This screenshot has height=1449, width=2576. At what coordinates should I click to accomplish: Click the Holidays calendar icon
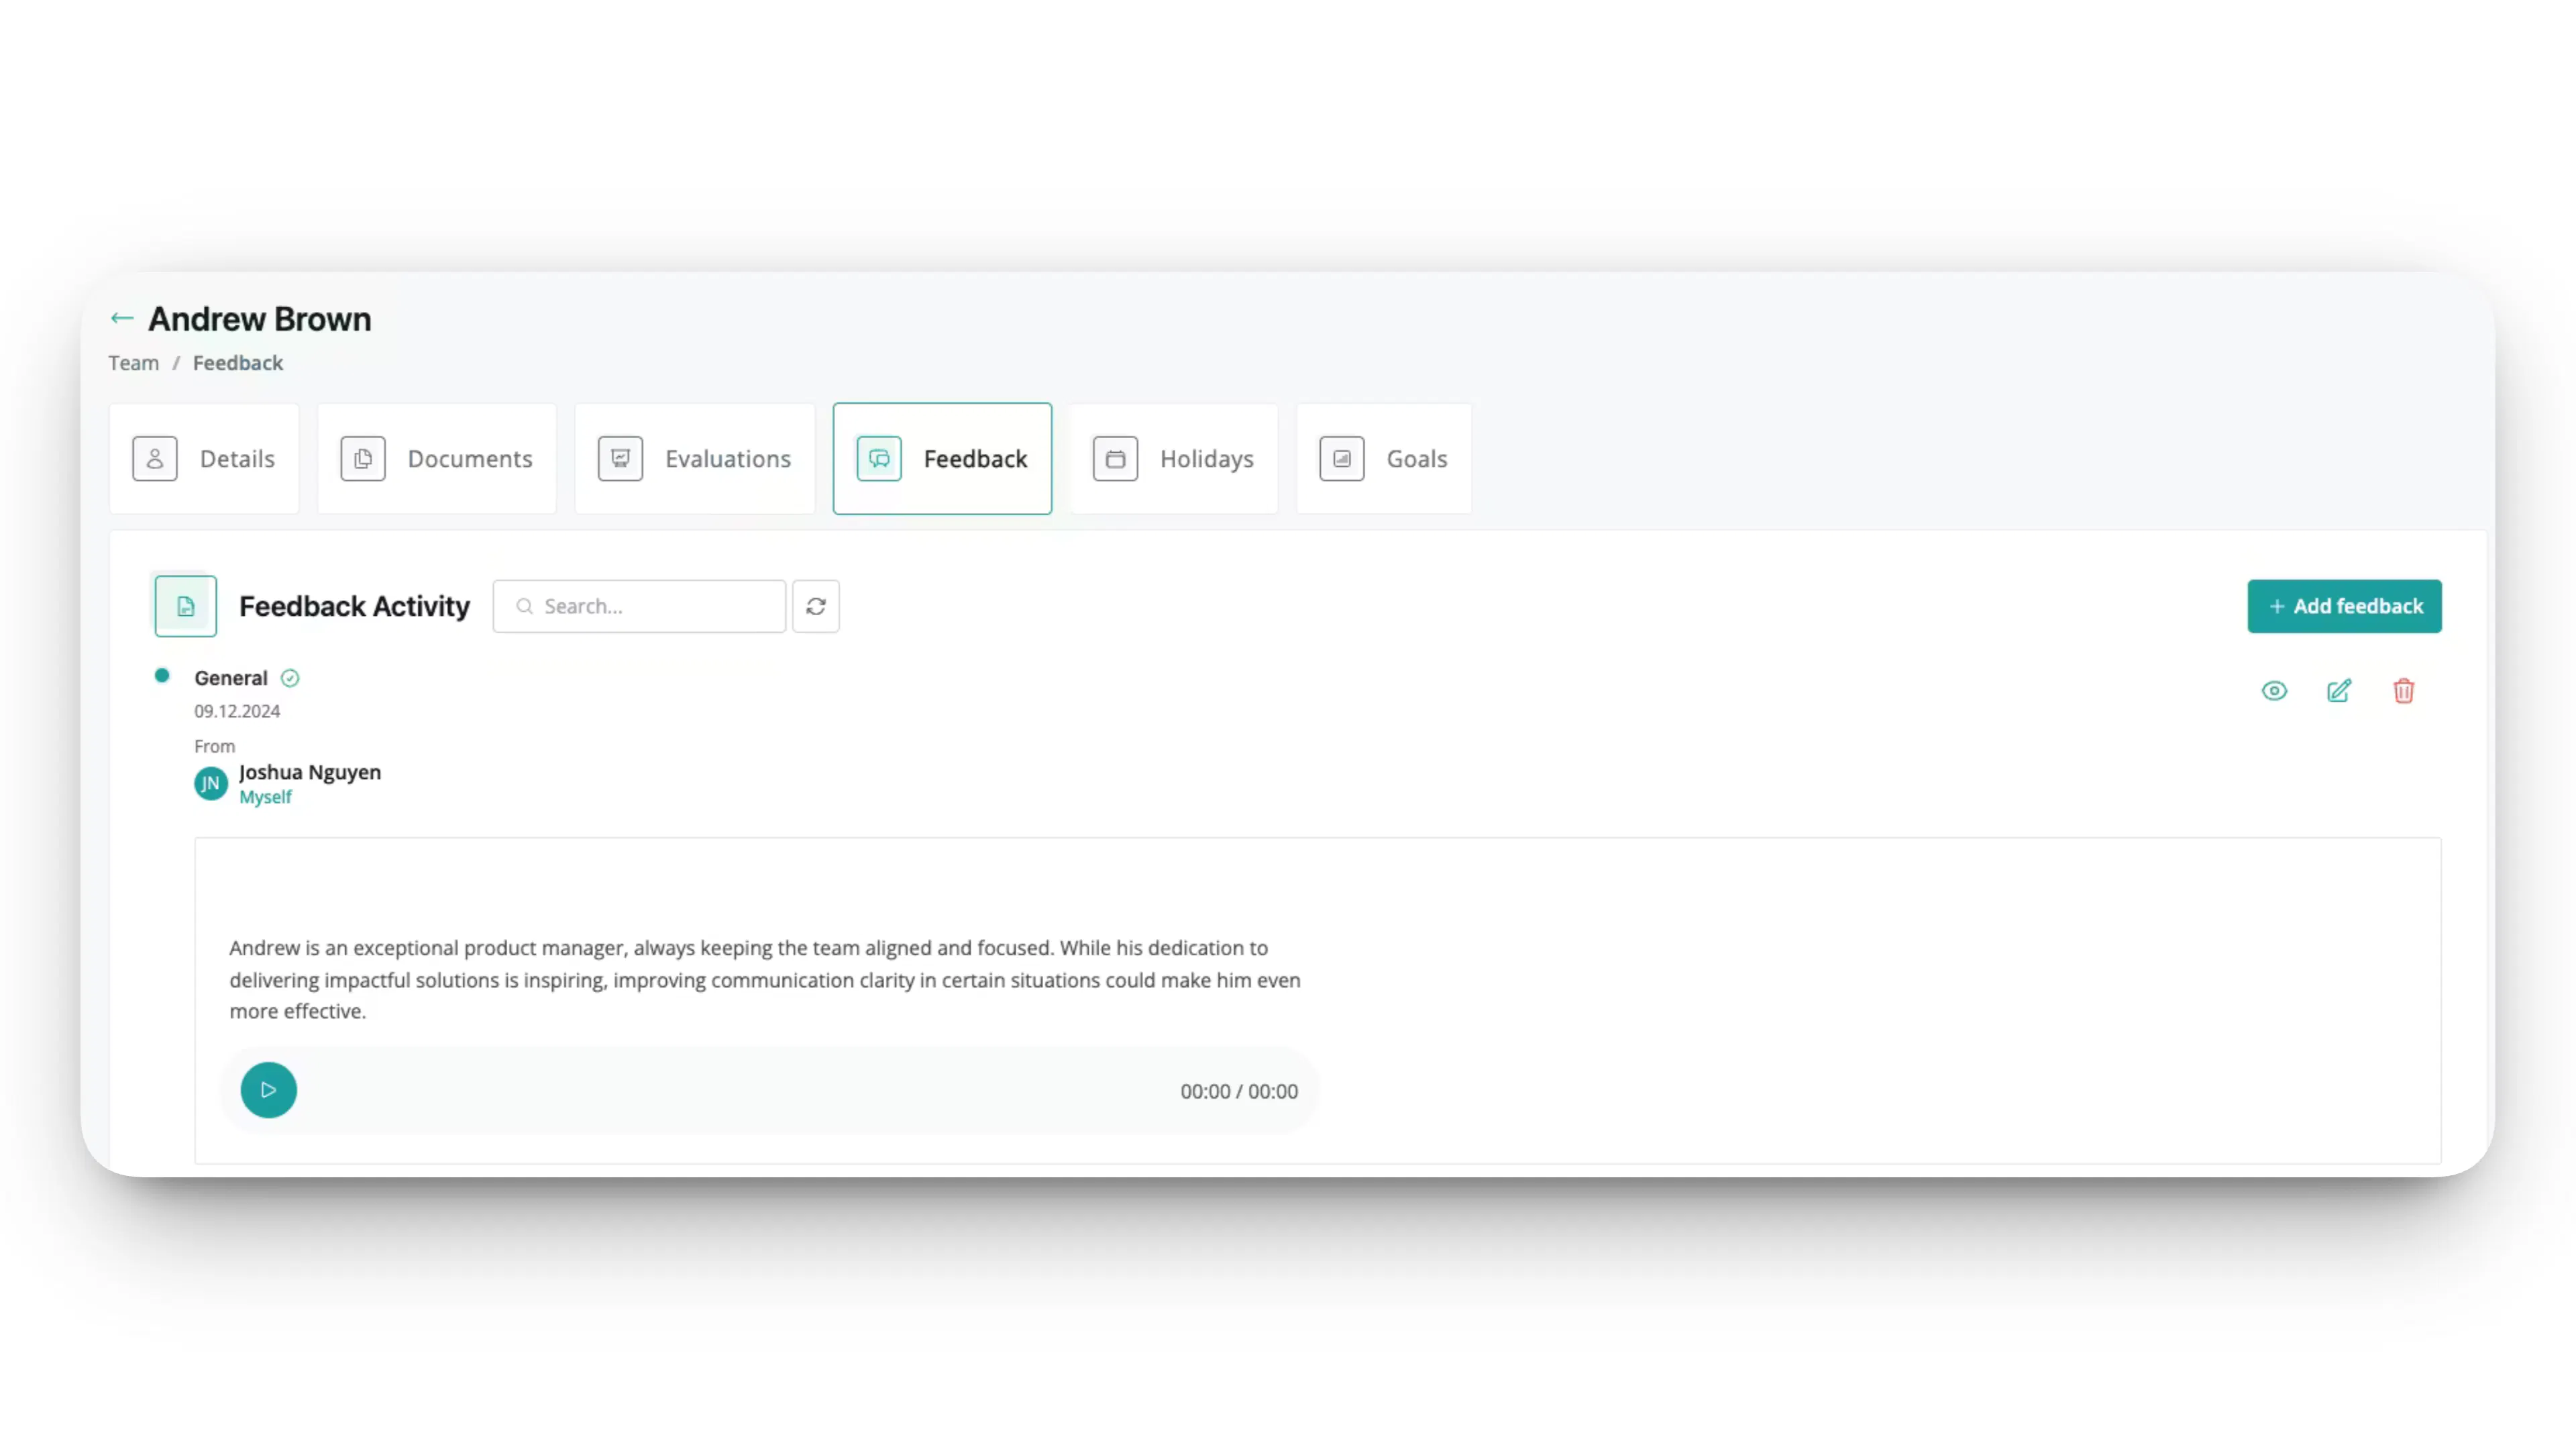[1116, 458]
